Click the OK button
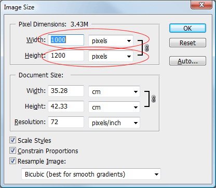Viewport: 216px width, 188px height. click(187, 28)
